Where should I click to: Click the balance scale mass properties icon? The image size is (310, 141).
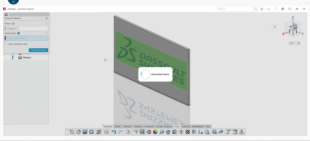[168, 132]
